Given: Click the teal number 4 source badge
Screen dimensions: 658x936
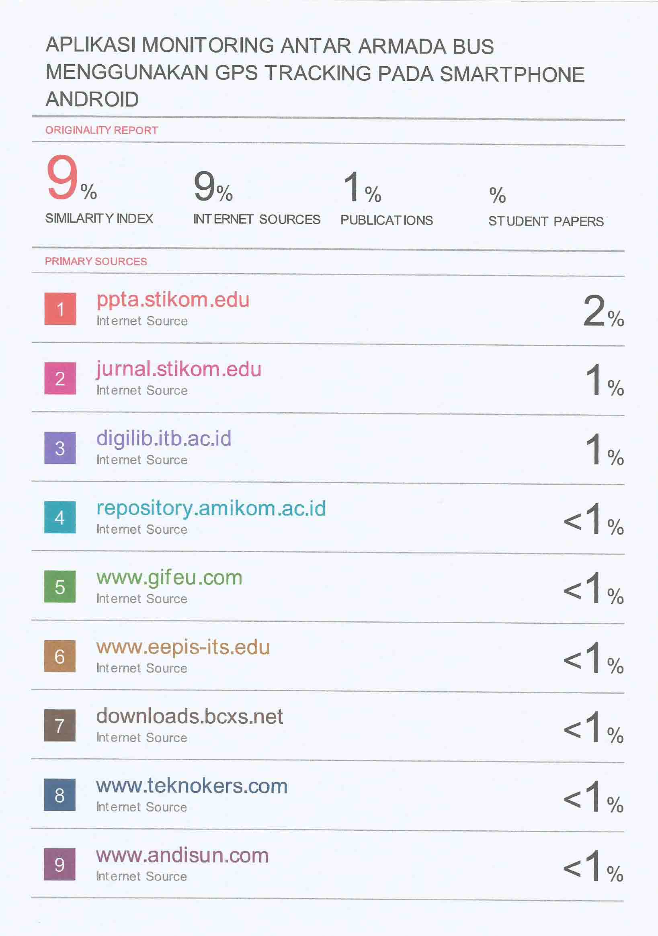Looking at the screenshot, I should [60, 517].
